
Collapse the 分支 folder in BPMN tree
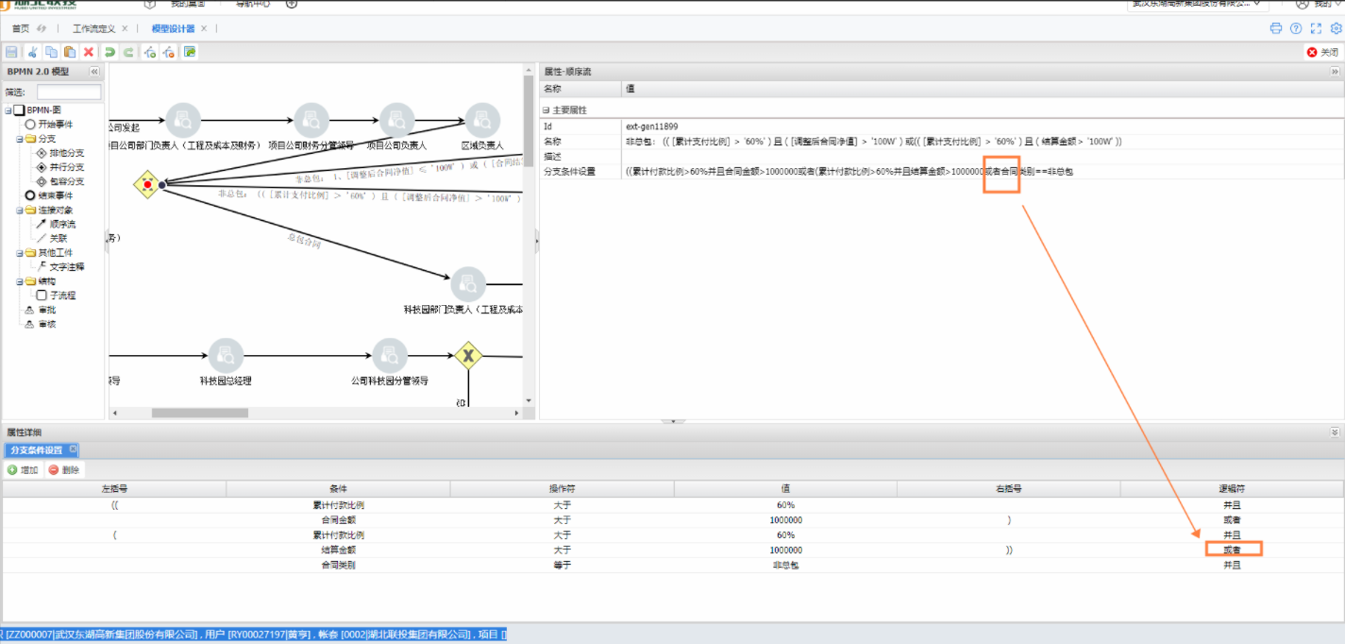(8, 139)
